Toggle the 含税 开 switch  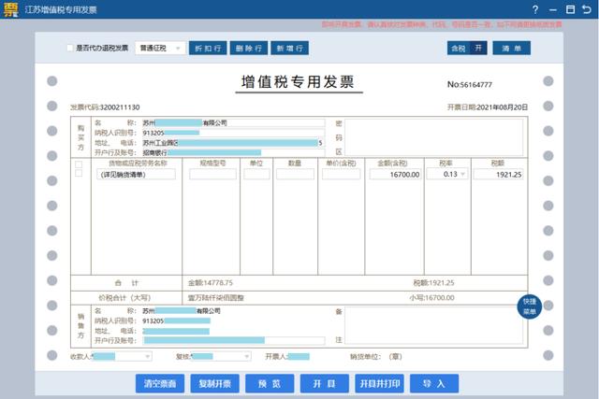click(467, 47)
